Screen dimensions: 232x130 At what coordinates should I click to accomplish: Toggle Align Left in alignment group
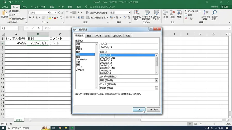[67, 17]
